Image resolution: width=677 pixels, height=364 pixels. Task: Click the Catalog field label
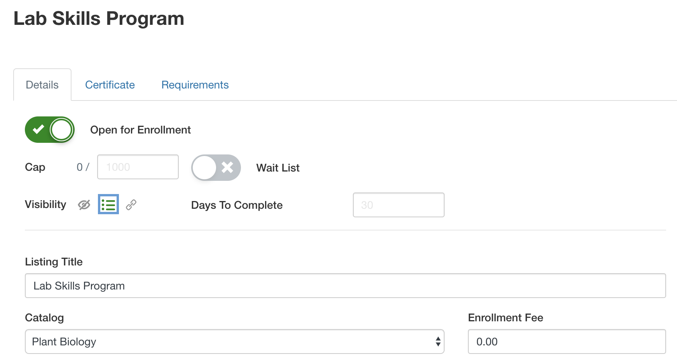pyautogui.click(x=44, y=318)
